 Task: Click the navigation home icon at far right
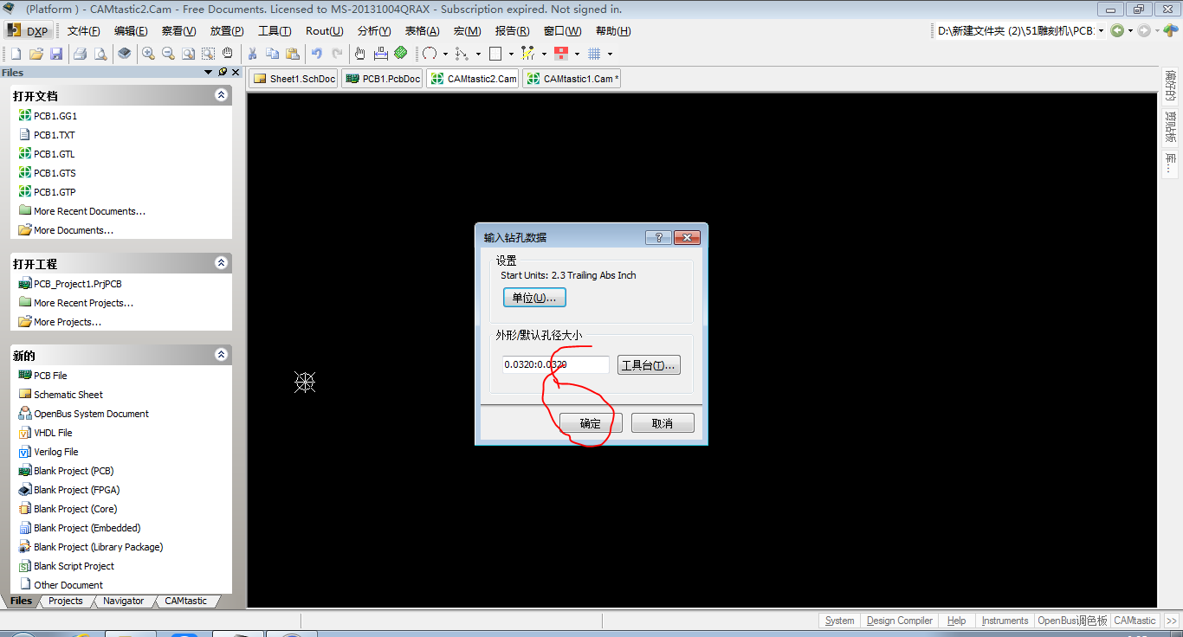coord(1170,31)
